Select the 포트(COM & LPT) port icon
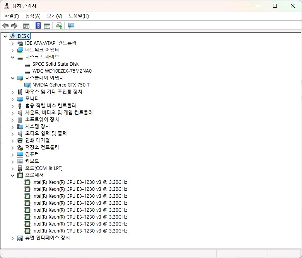This screenshot has height=258, width=302. [20, 168]
